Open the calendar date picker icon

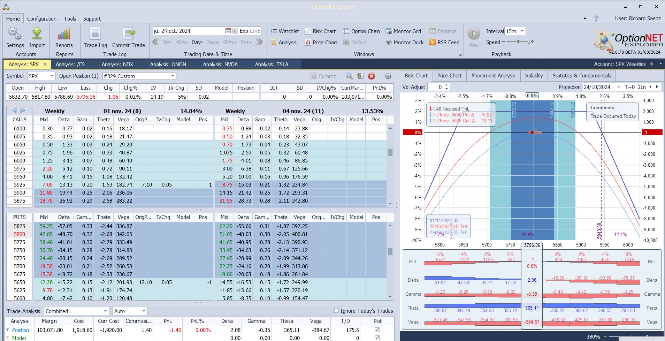(228, 31)
